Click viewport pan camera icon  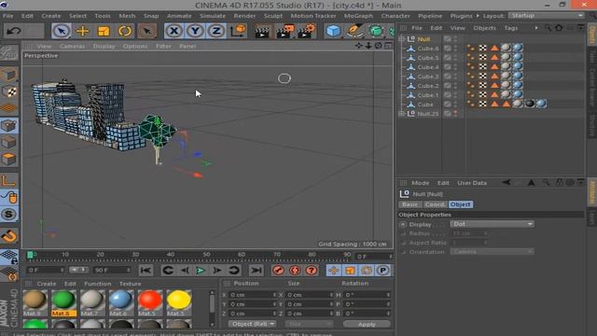[x=358, y=46]
